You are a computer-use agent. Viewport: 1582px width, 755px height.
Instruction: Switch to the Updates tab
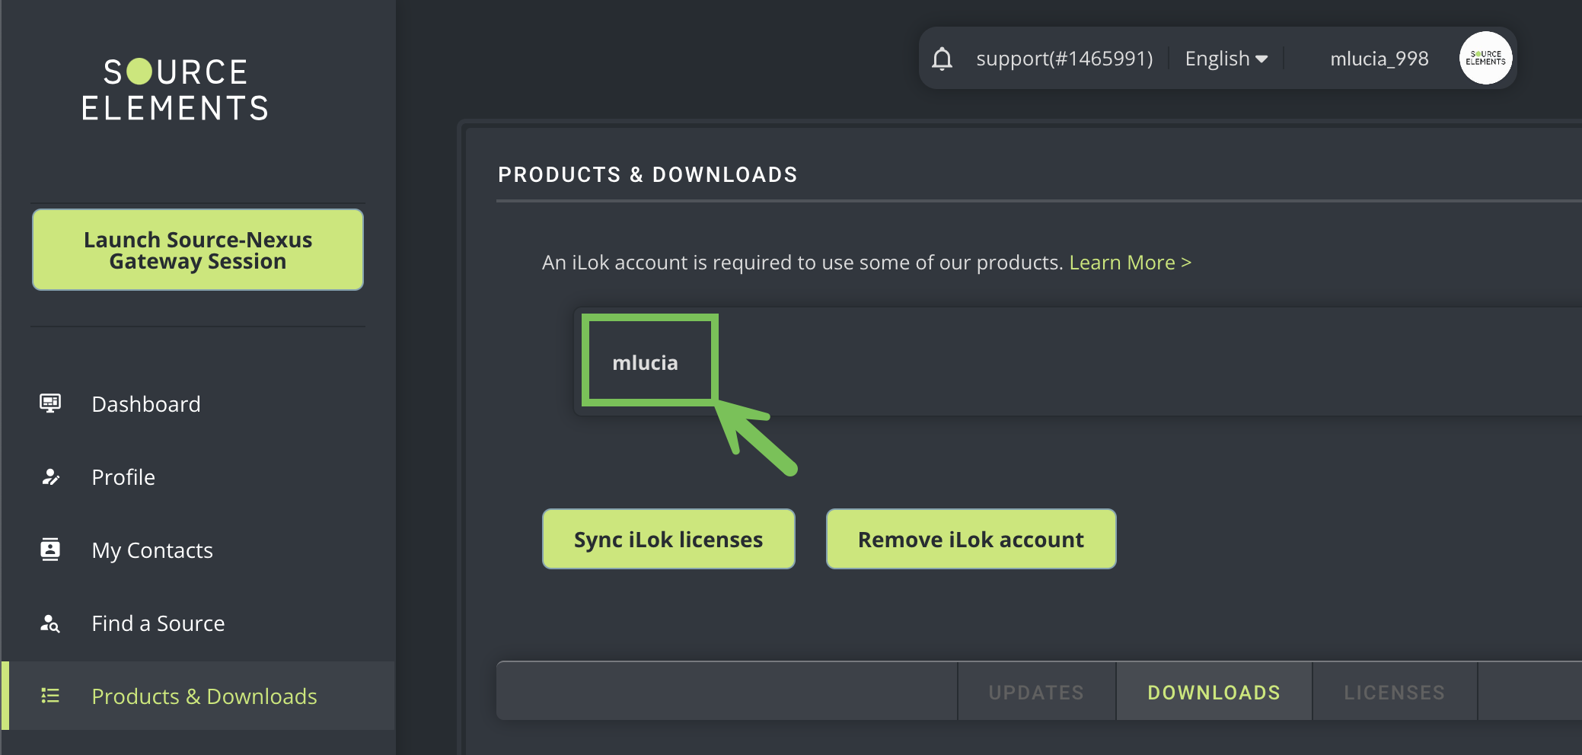(1035, 693)
